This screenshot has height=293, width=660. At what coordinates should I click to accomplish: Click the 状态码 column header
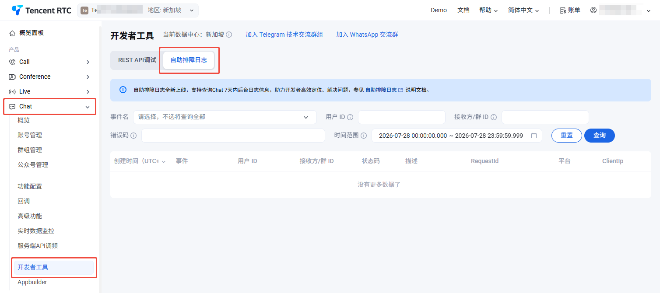tap(371, 161)
